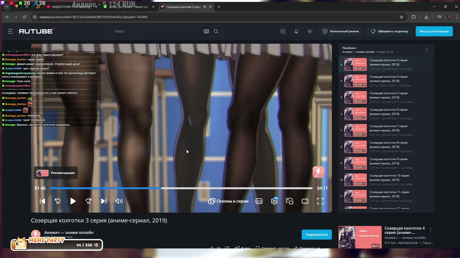Select Созерцая колготки 4 серия in playlist
Screen dimensions: 460x258
[386, 81]
